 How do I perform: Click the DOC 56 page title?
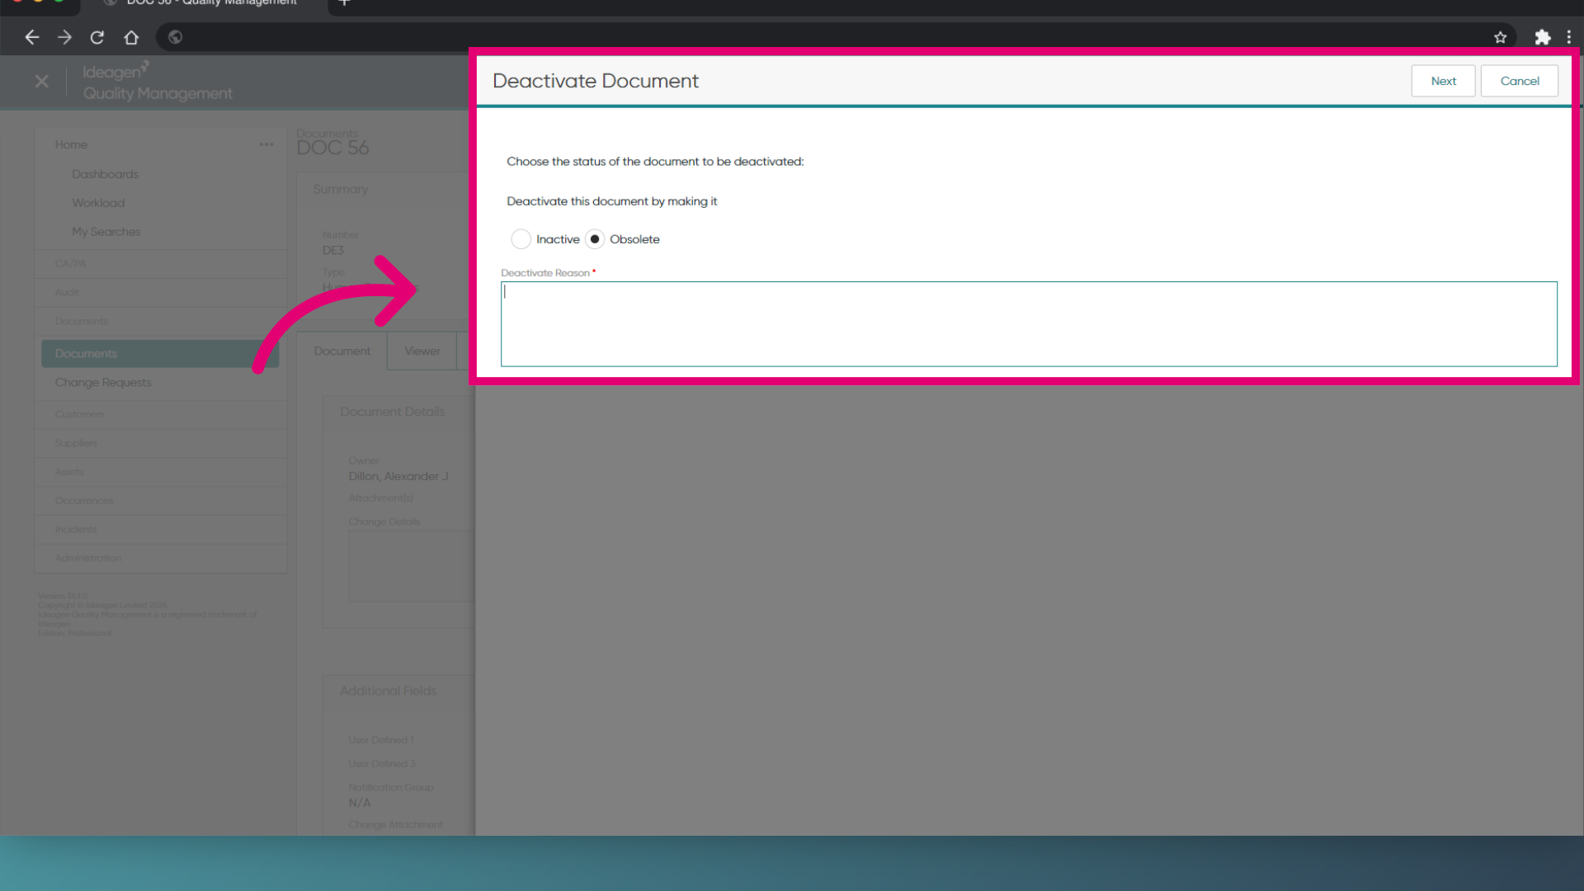tap(332, 148)
